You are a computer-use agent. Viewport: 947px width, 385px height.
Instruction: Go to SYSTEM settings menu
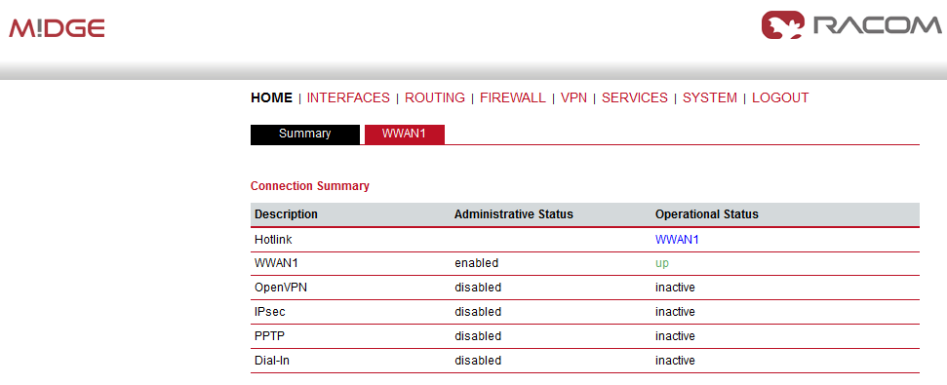(x=710, y=97)
